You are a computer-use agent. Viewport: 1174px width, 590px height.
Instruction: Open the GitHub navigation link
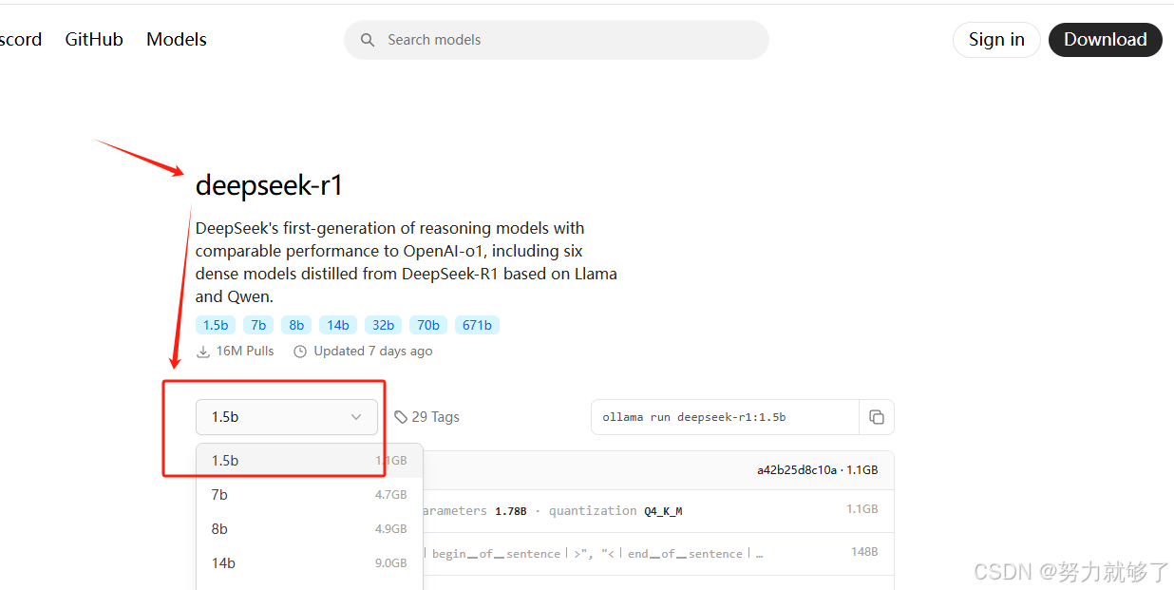click(x=94, y=40)
